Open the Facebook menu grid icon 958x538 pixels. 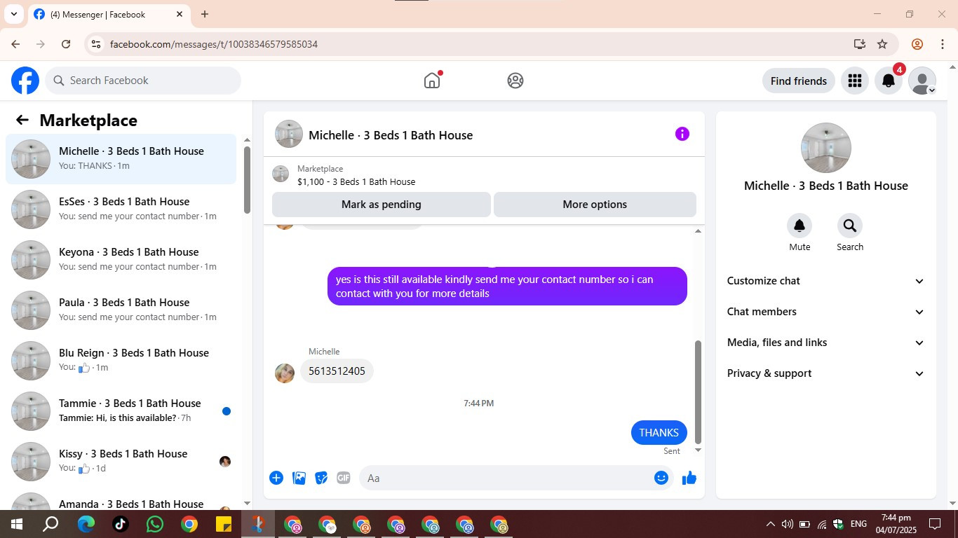click(854, 81)
